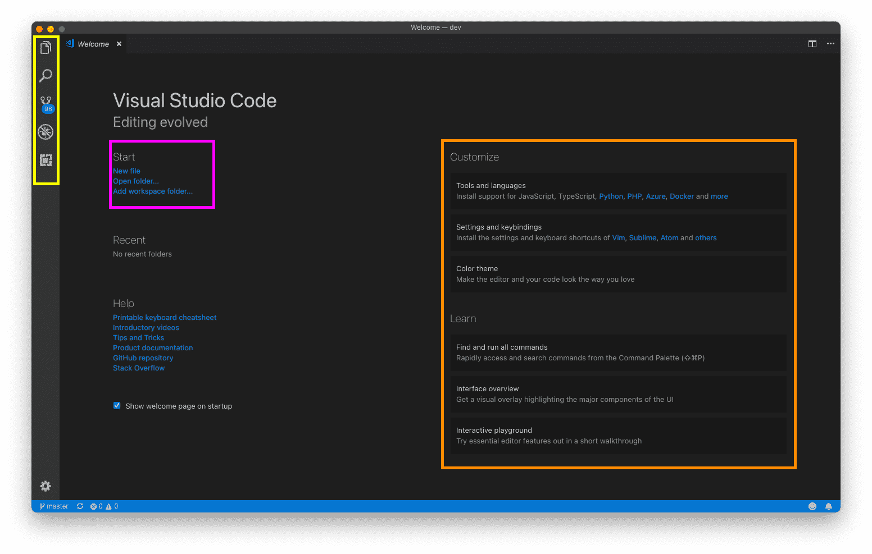Open the Explorer view

[x=46, y=47]
